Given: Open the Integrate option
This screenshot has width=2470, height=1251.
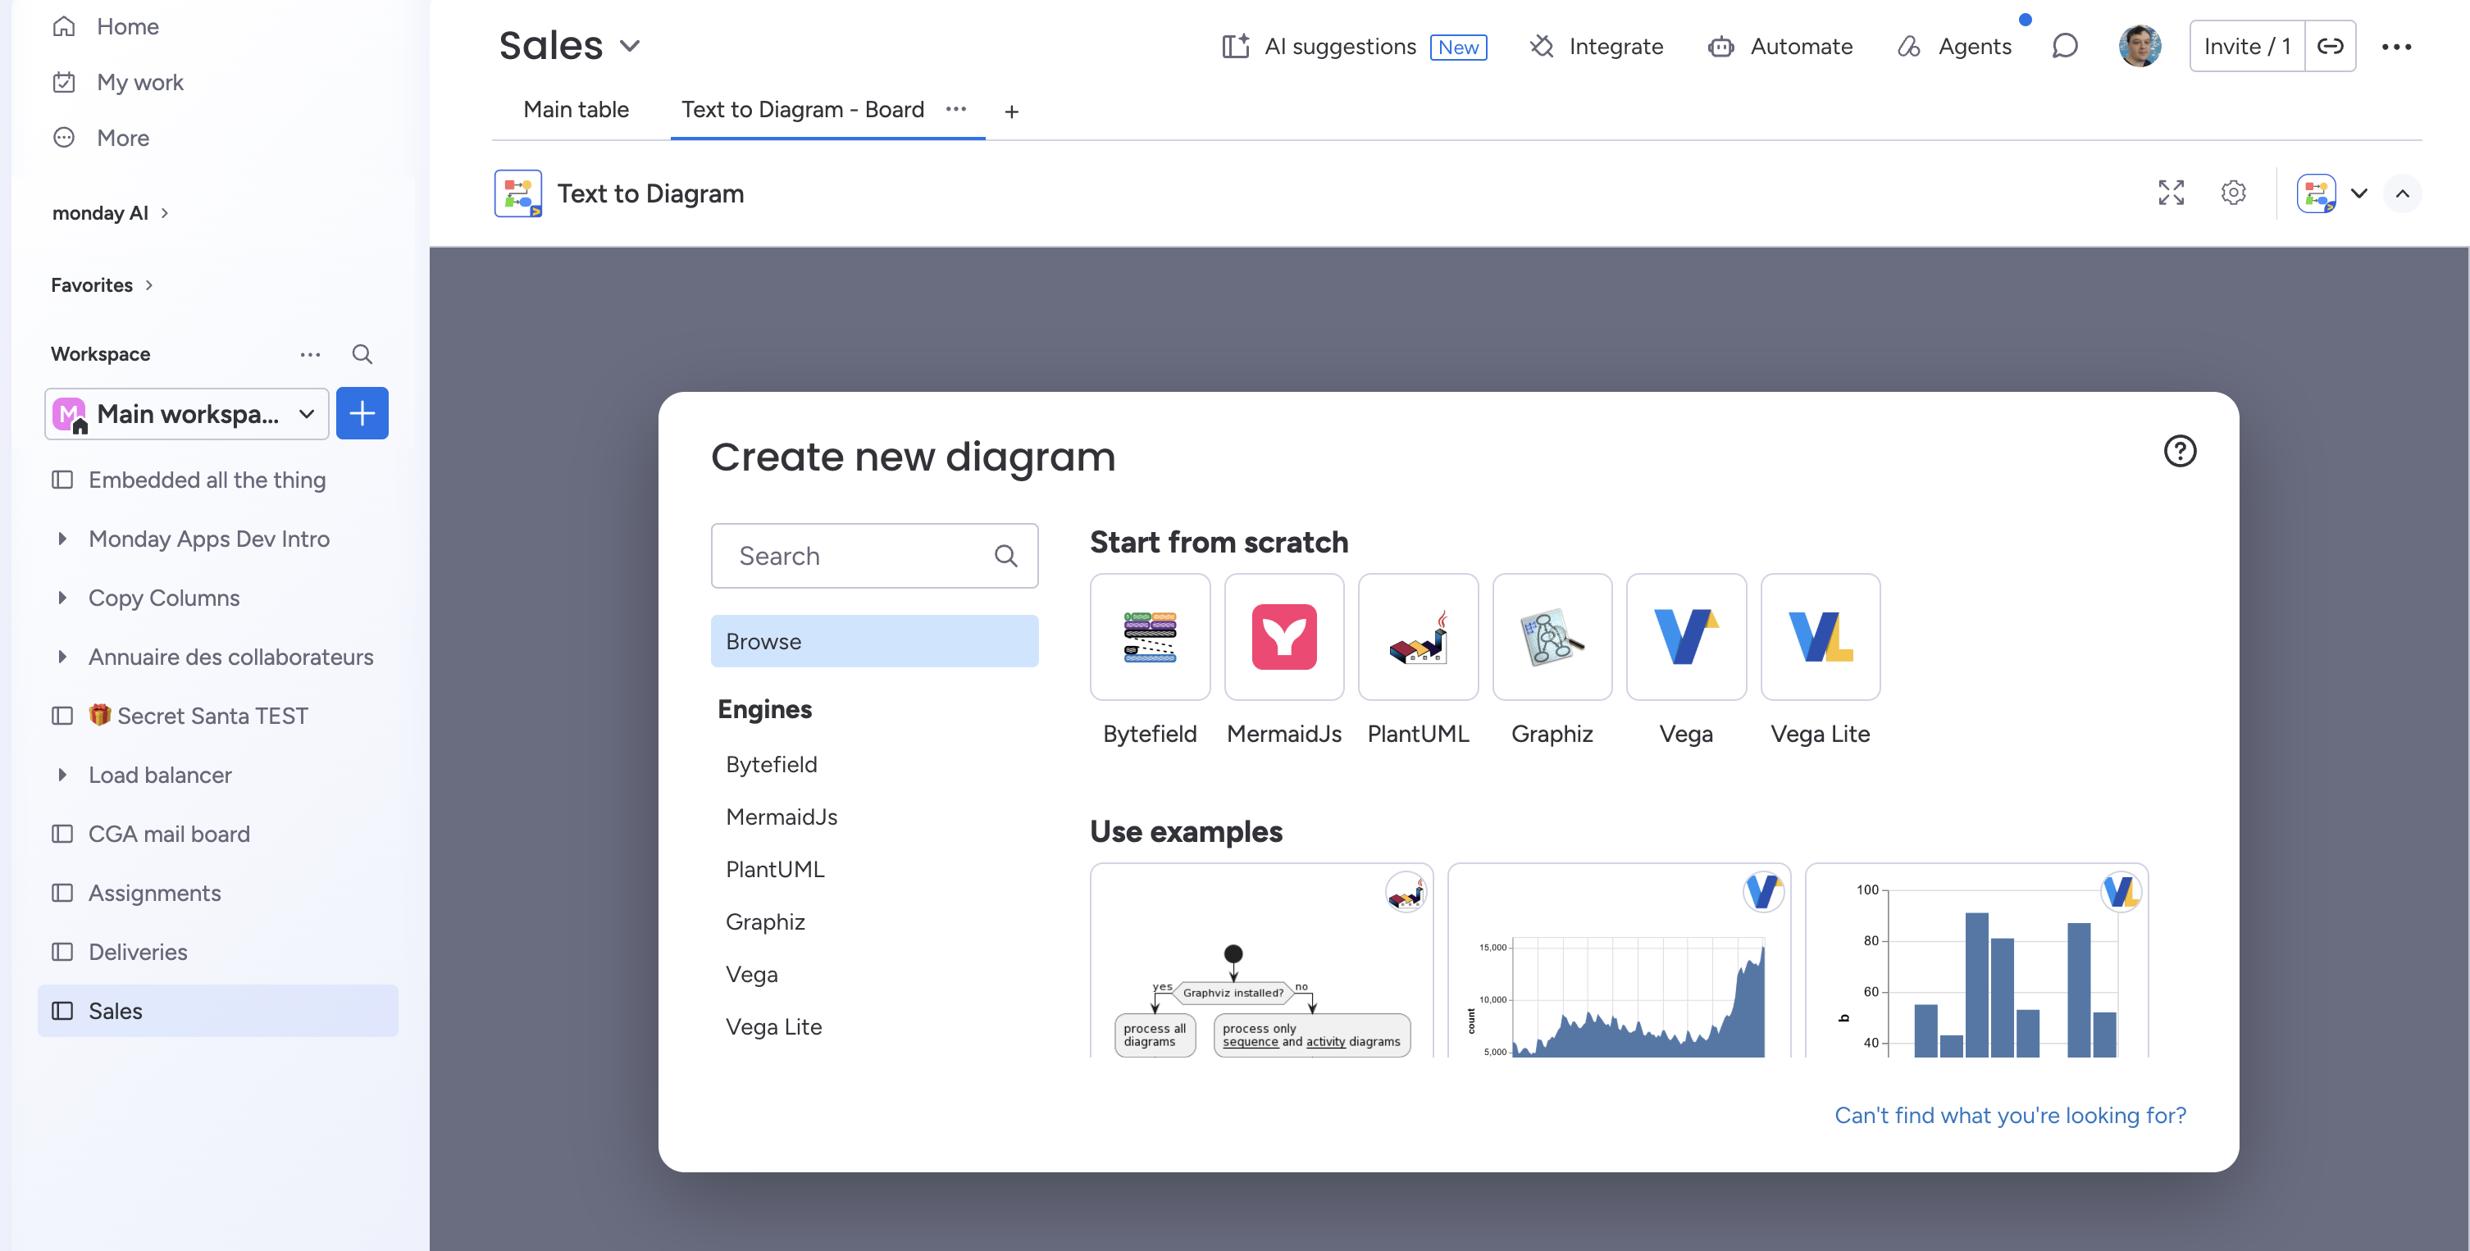Looking at the screenshot, I should (x=1597, y=46).
